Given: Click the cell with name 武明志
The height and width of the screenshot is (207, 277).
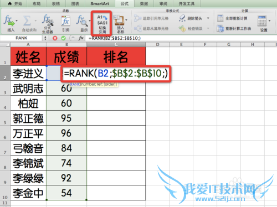Looking at the screenshot, I should point(28,88).
